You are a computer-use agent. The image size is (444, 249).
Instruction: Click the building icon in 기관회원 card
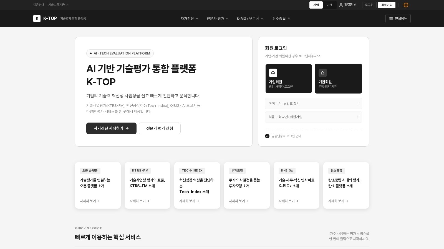tap(323, 73)
